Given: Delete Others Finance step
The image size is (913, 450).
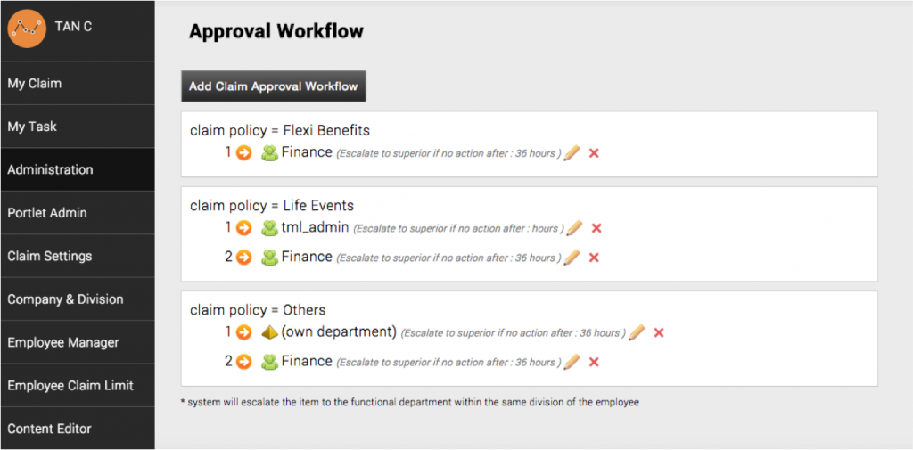Looking at the screenshot, I should tap(594, 362).
